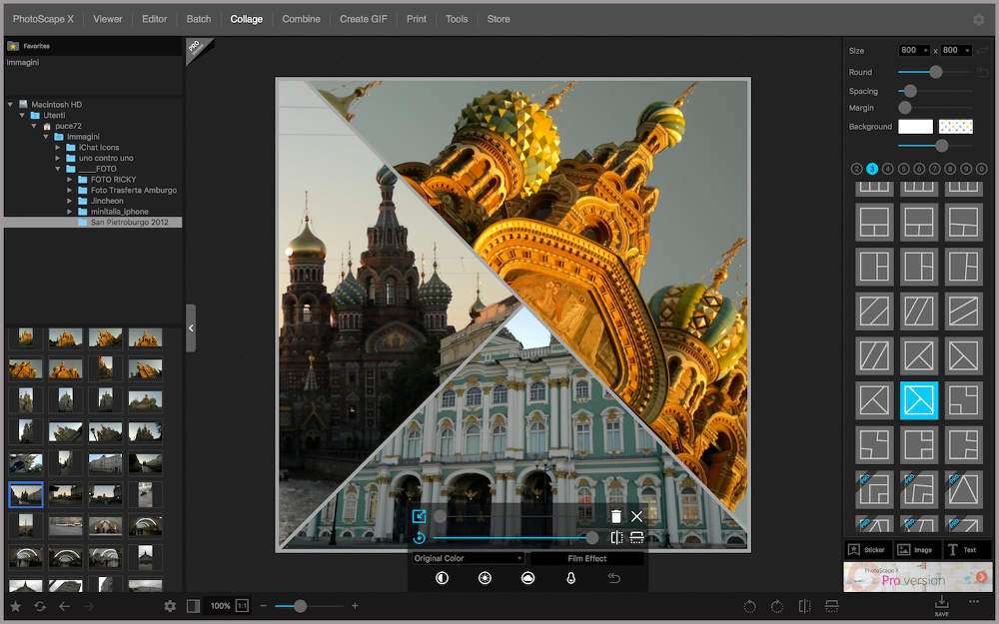
Task: Collapse the left panel with arrow handle
Action: (x=191, y=327)
